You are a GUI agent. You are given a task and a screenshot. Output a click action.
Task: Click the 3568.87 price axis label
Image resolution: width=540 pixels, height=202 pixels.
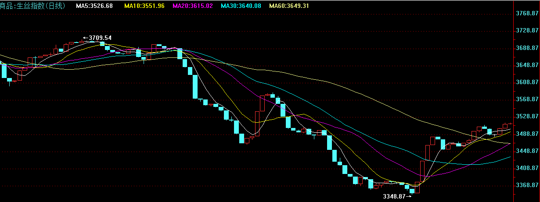click(527, 99)
